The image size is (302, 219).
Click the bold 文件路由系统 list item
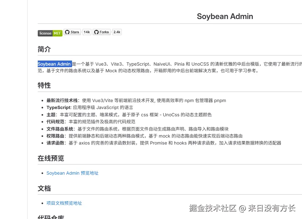[60, 129]
